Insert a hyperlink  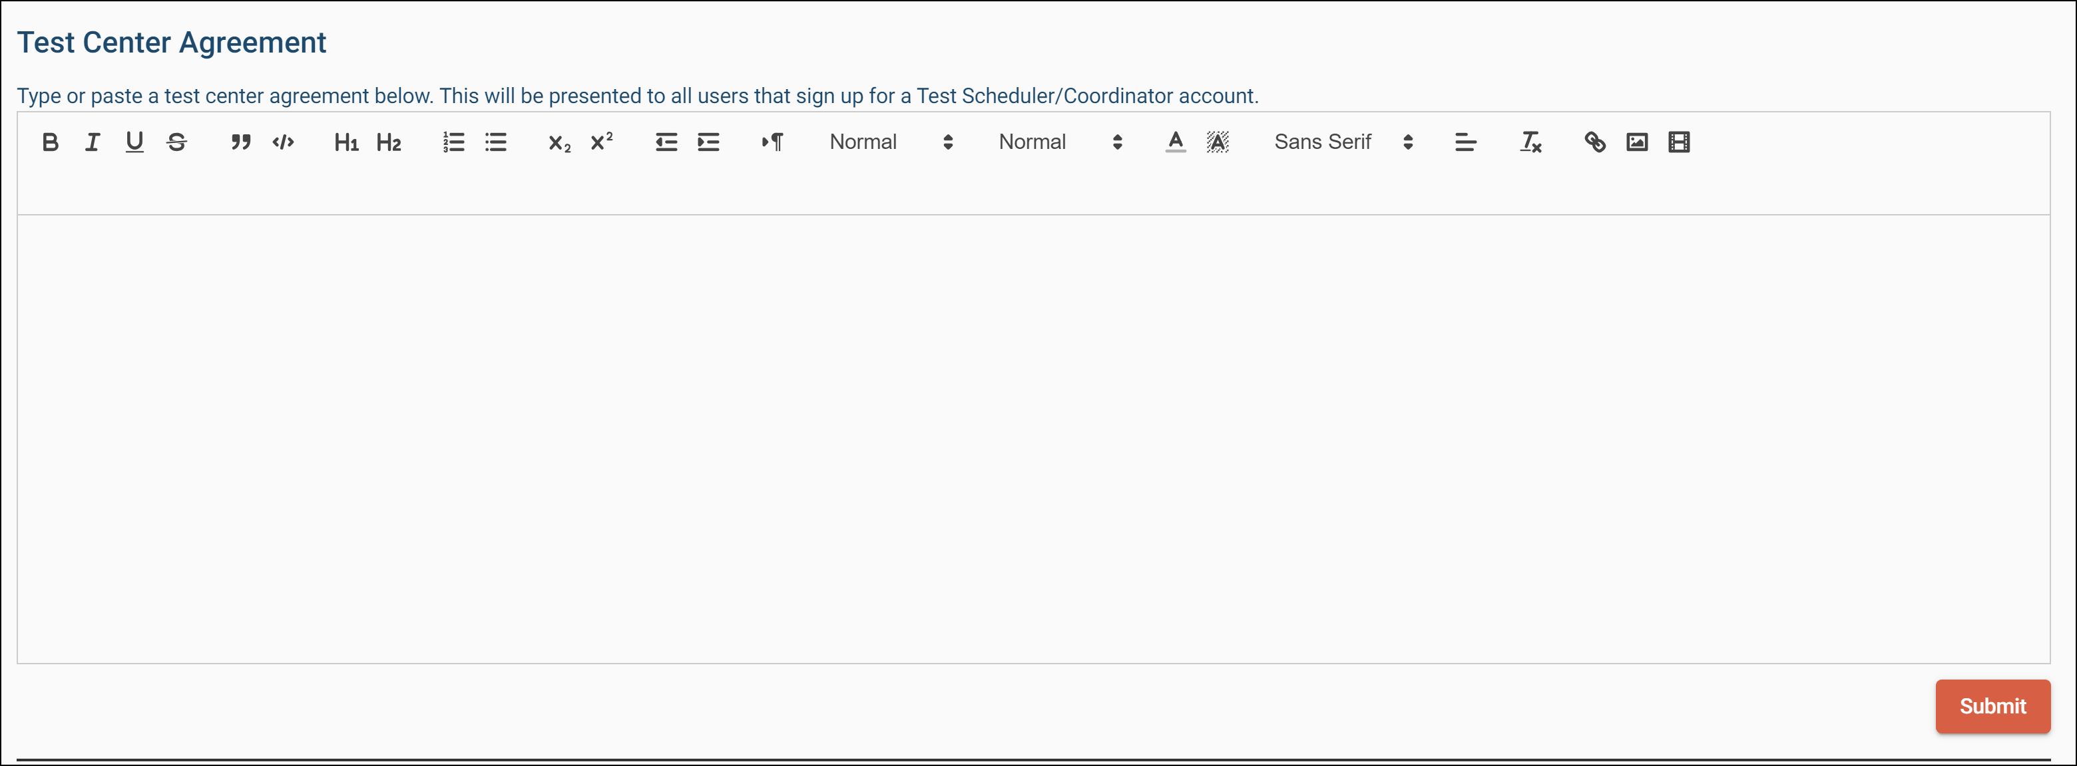click(1594, 142)
